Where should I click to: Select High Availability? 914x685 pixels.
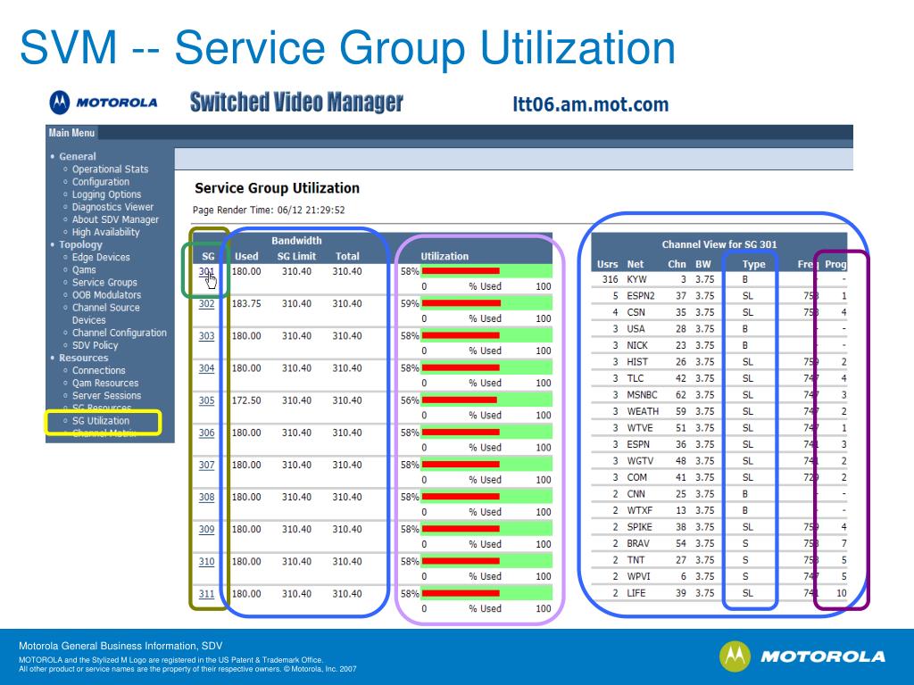(x=105, y=232)
